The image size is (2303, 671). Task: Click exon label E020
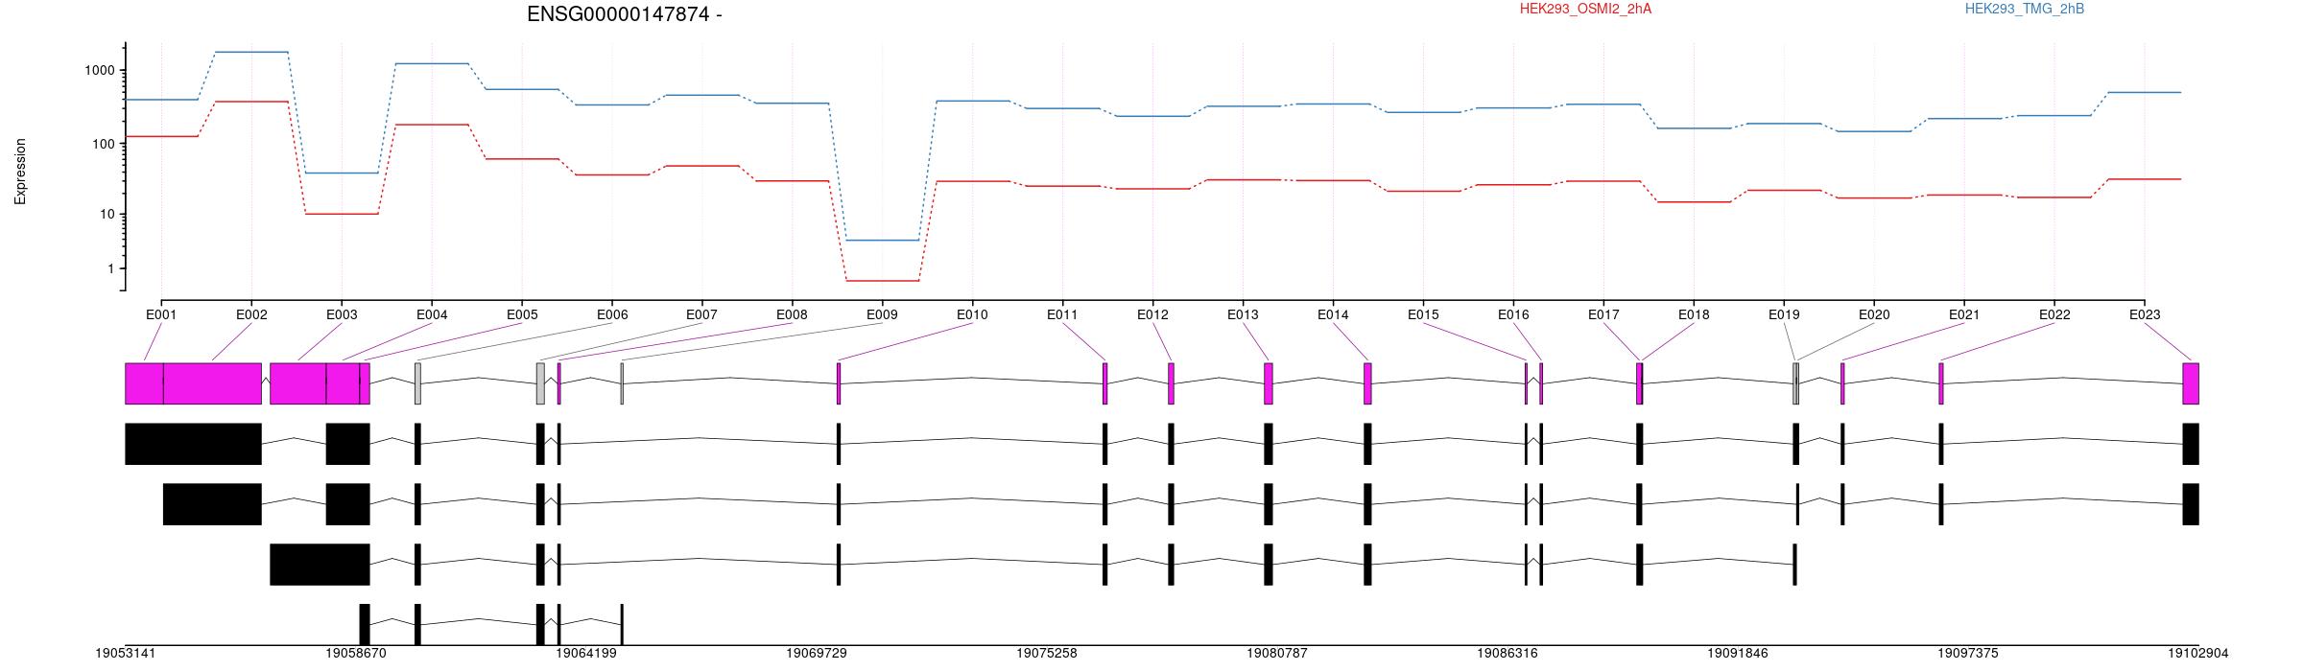1874,314
